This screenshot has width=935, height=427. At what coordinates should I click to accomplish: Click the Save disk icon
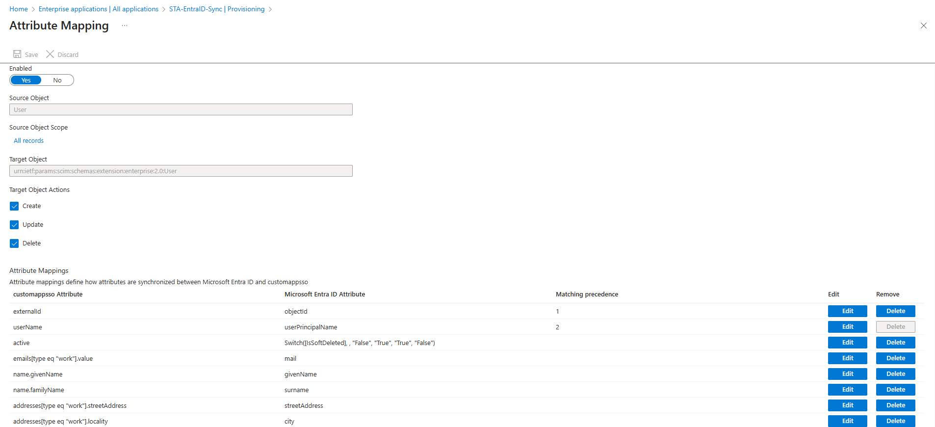coord(17,54)
